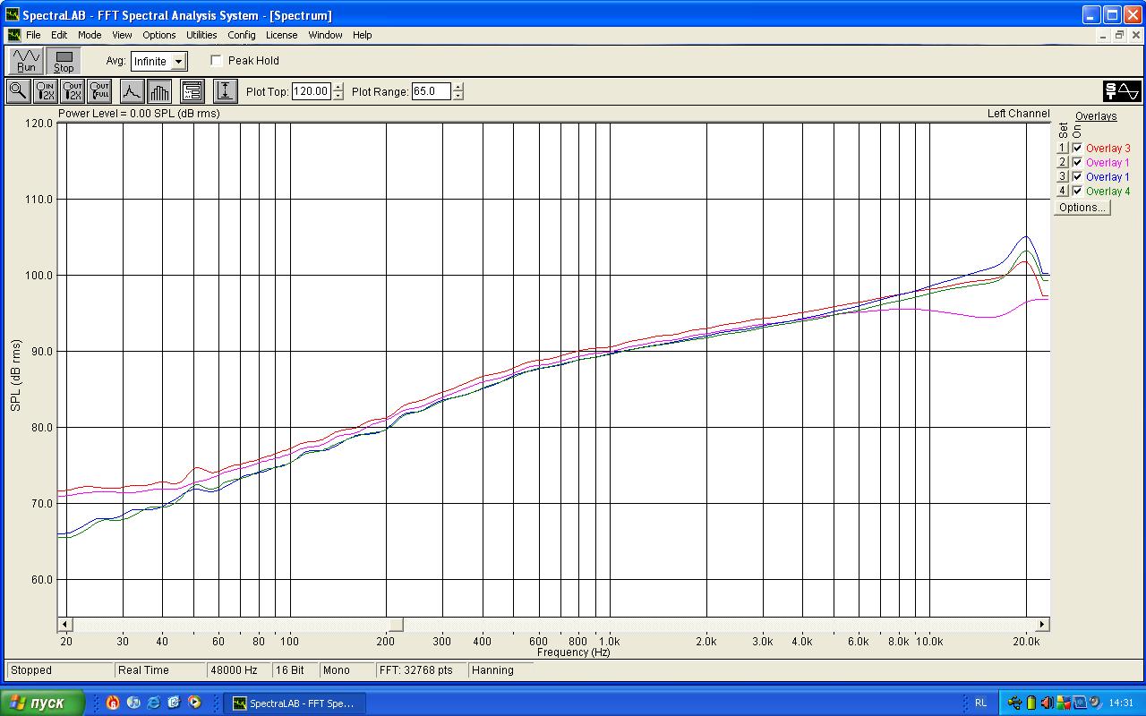Open the Mode menu
Image resolution: width=1146 pixels, height=716 pixels.
click(90, 35)
